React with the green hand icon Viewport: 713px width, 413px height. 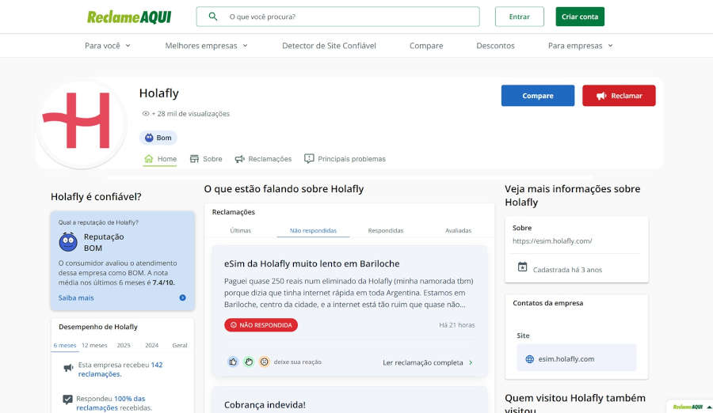[x=248, y=362]
